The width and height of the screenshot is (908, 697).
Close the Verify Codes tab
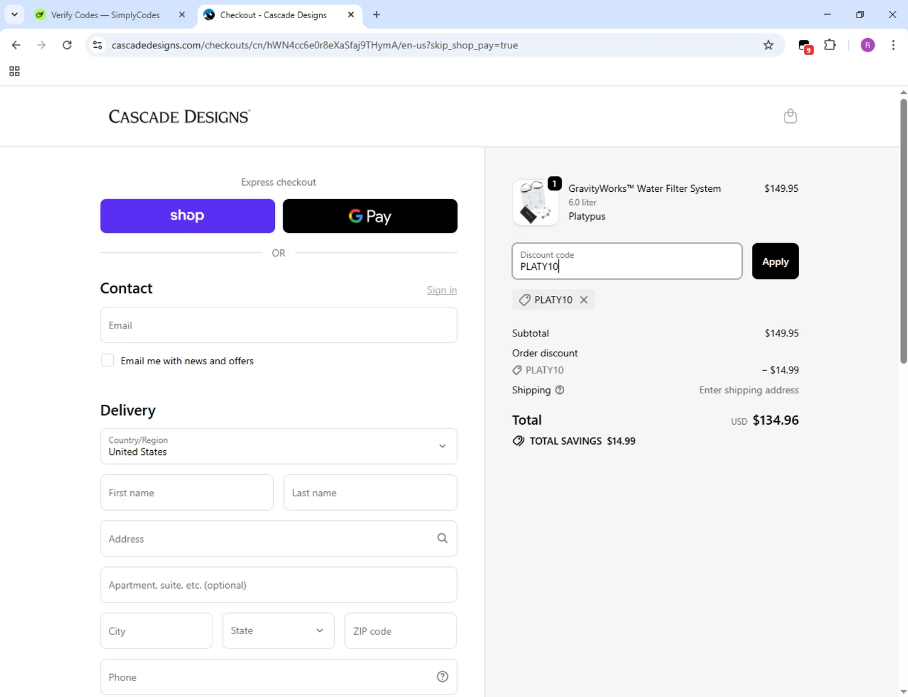pos(182,15)
